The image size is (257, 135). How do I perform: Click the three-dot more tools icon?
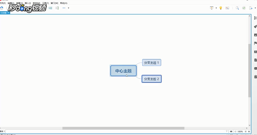[x=64, y=8]
